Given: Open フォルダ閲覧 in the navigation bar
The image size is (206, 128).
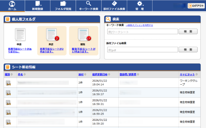Looking at the screenshot, I should (63, 6).
